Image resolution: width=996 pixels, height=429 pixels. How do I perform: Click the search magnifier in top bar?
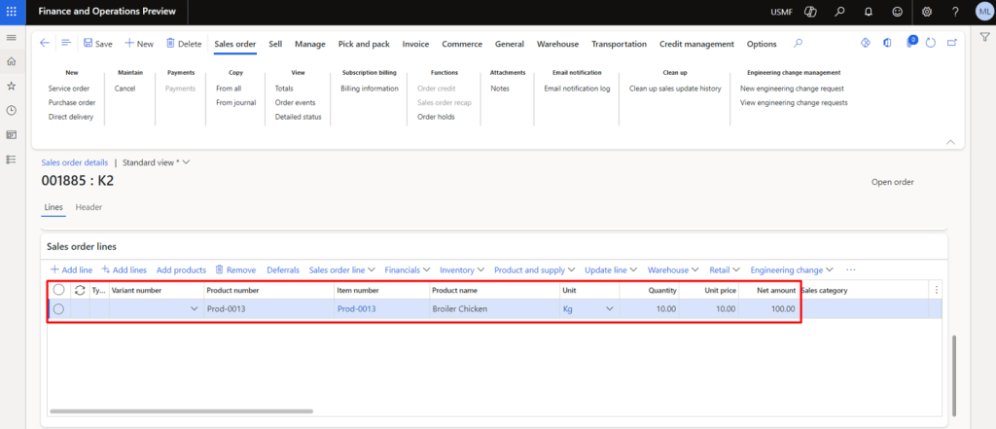tap(799, 44)
